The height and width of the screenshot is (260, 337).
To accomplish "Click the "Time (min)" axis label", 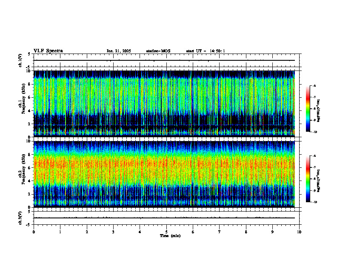I will coord(170,236).
